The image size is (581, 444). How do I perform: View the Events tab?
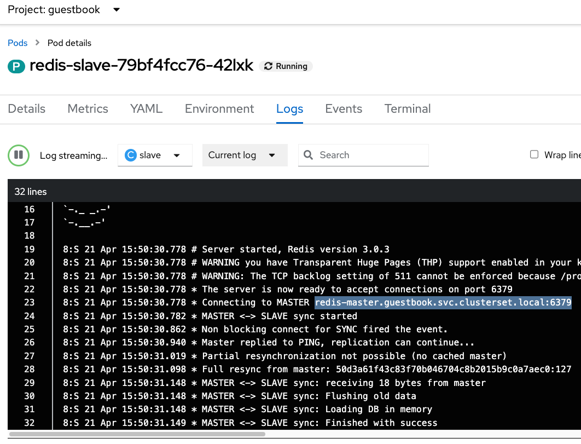coord(344,109)
